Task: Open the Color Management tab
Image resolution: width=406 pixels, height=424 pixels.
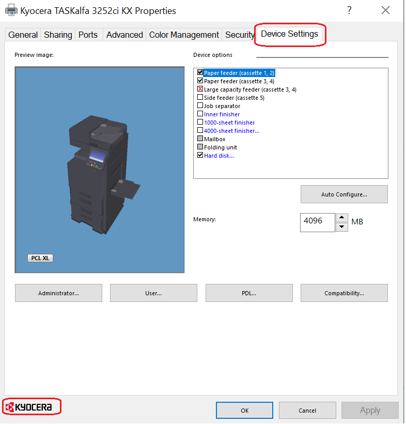Action: (x=184, y=35)
